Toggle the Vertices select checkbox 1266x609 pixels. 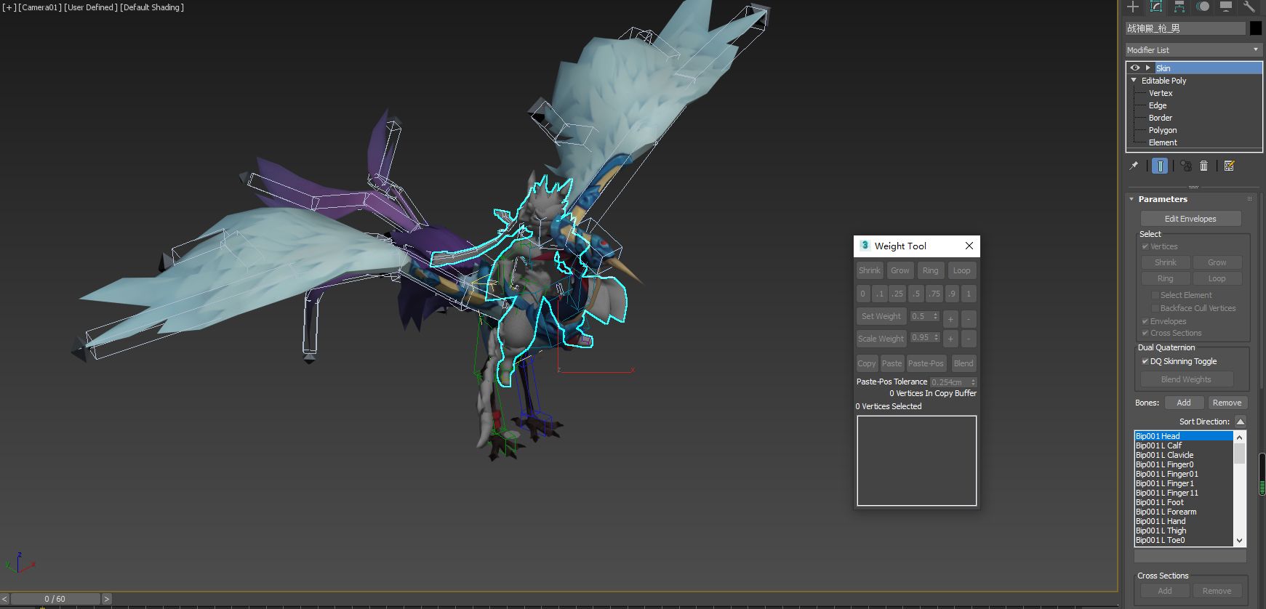pyautogui.click(x=1145, y=246)
